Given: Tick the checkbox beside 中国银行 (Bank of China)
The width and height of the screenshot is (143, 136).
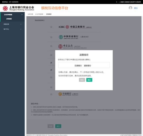Looking at the screenshot, I should (x=51, y=46).
